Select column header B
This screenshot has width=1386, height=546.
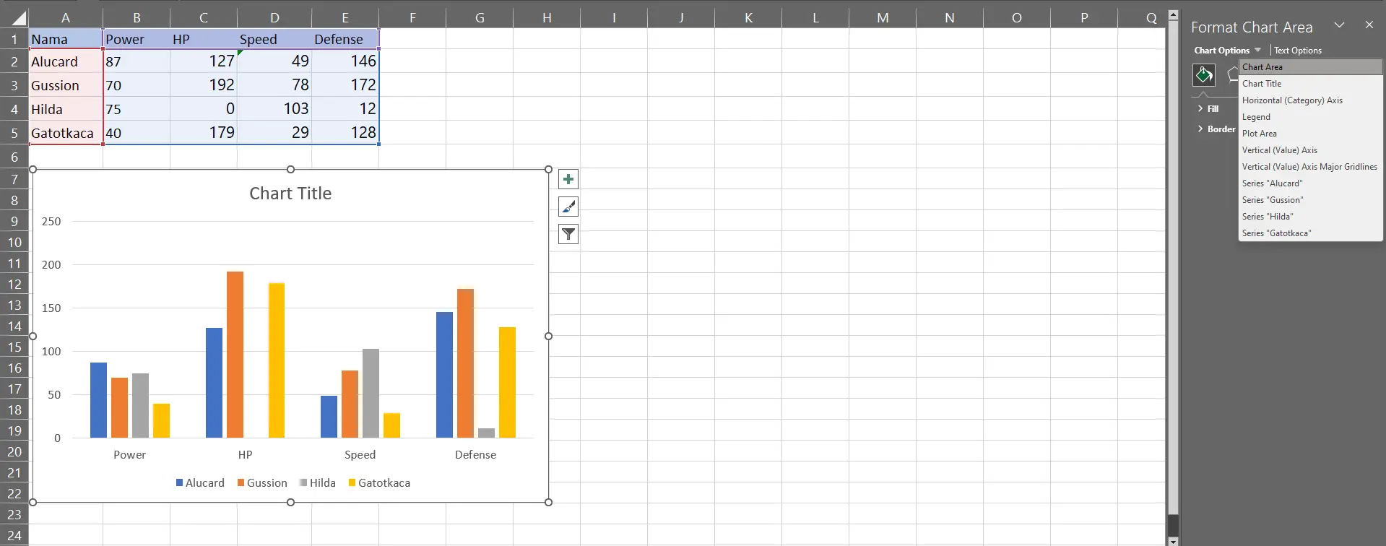point(137,18)
